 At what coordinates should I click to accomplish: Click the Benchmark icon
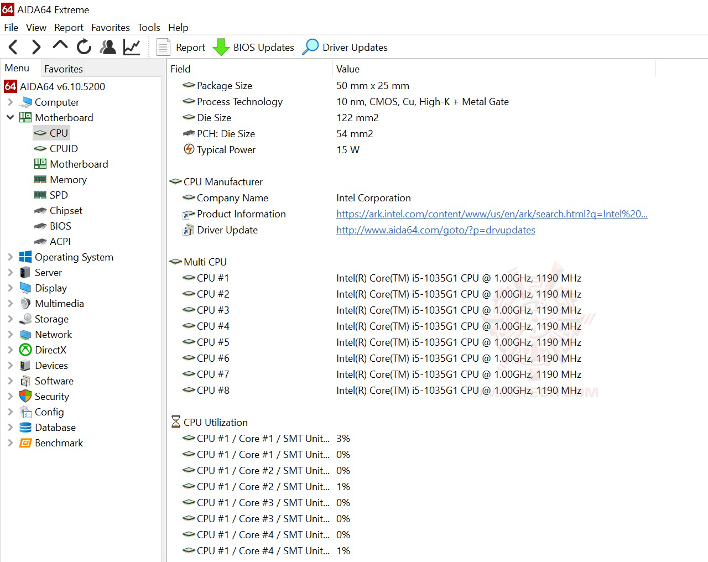tap(25, 443)
